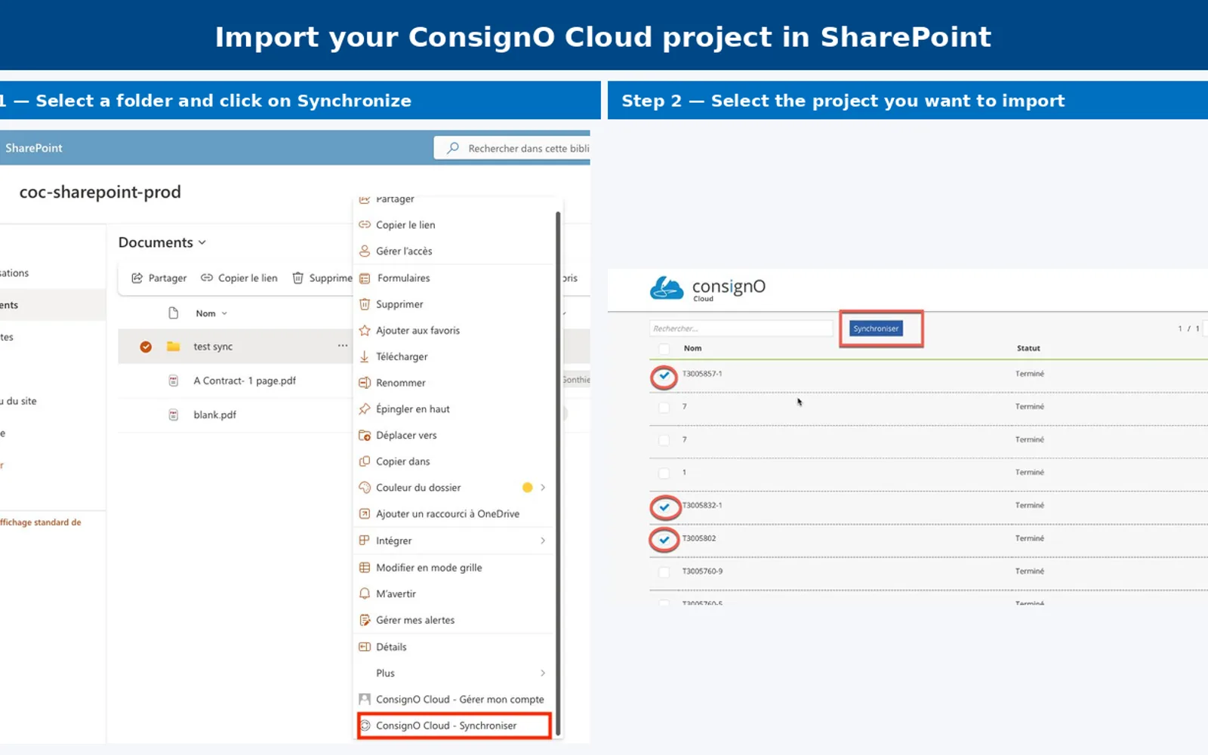Image resolution: width=1208 pixels, height=755 pixels.
Task: Click the yellow folder icon of test sync
Action: 174,347
